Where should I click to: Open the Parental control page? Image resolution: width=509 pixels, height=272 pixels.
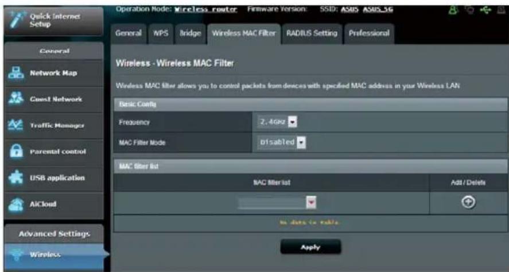point(54,151)
